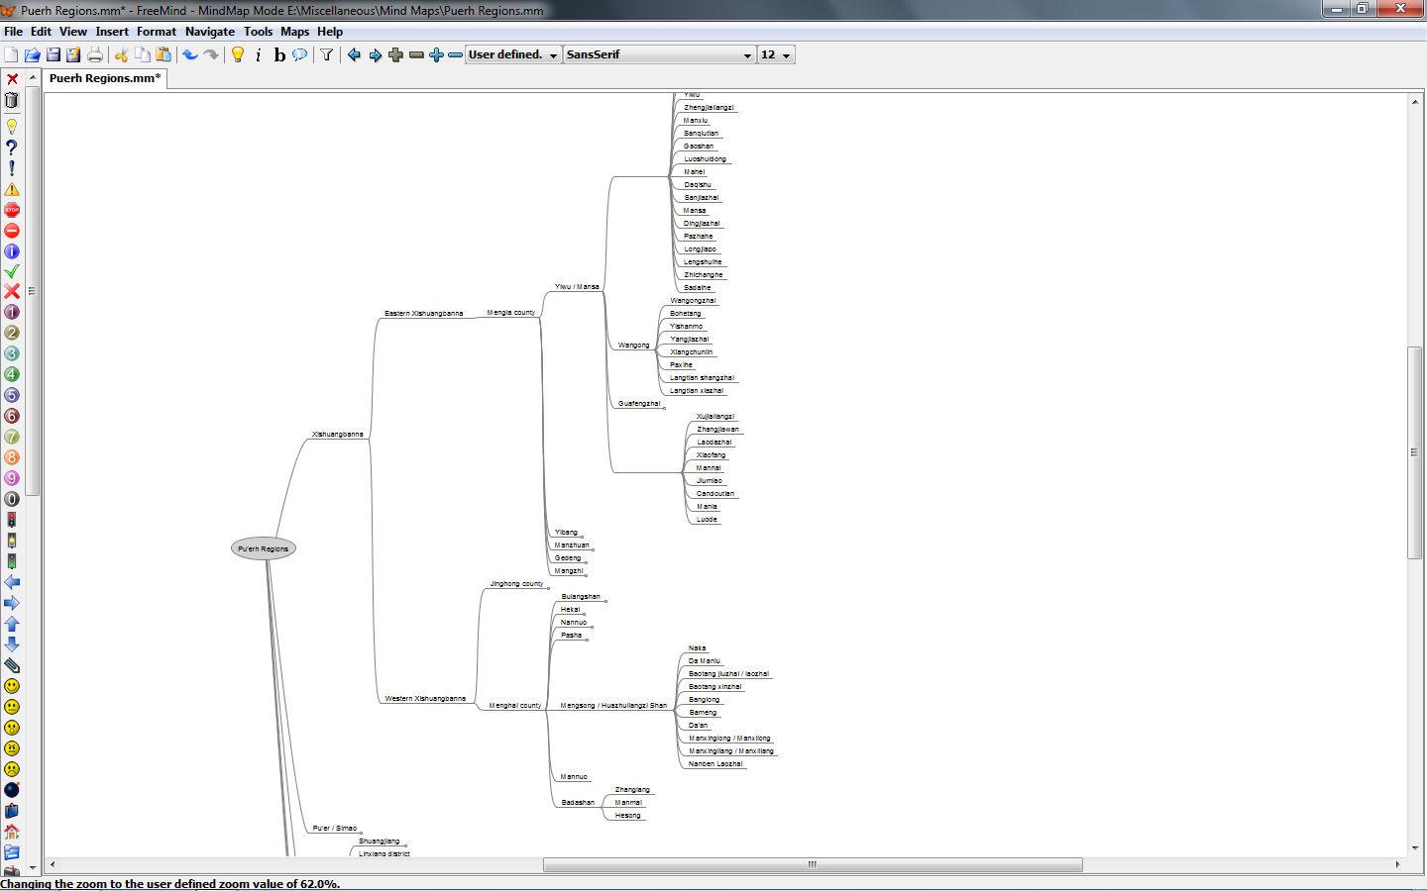Open the View menu

(x=73, y=32)
